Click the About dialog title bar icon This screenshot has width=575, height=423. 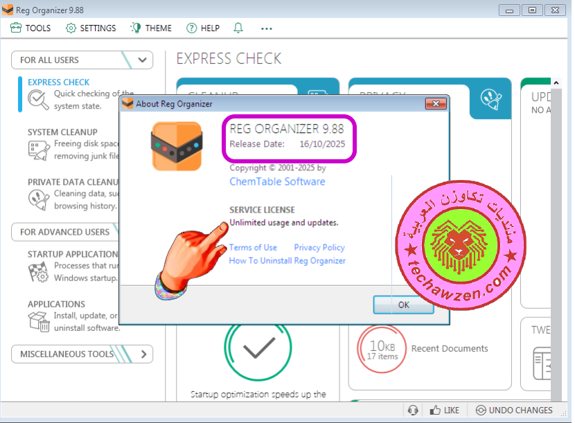127,104
